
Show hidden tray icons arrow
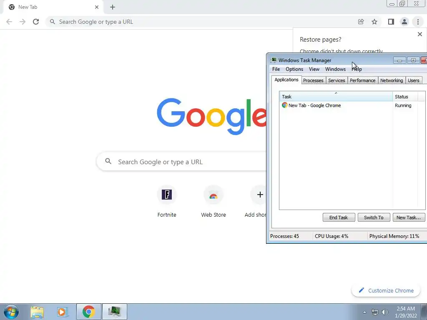click(364, 312)
